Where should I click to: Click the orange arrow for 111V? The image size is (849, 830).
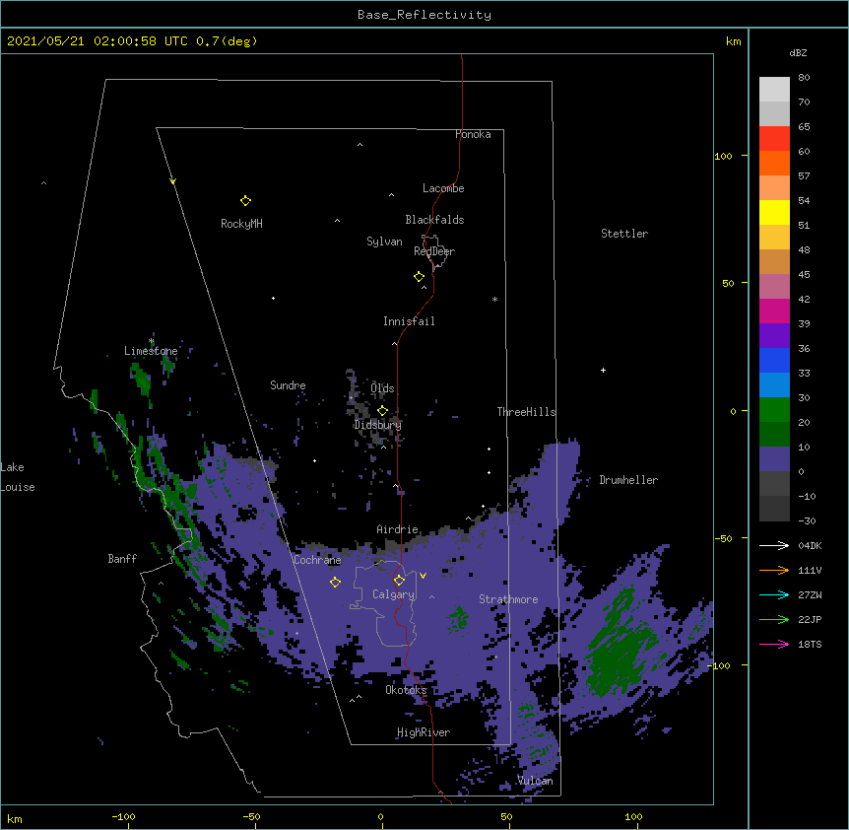(x=774, y=570)
